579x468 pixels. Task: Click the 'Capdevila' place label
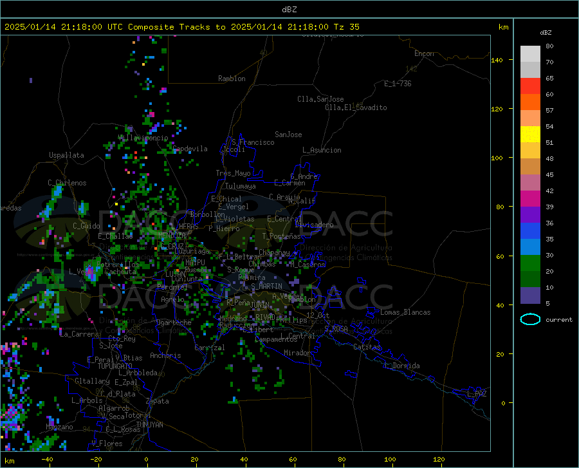coord(190,149)
